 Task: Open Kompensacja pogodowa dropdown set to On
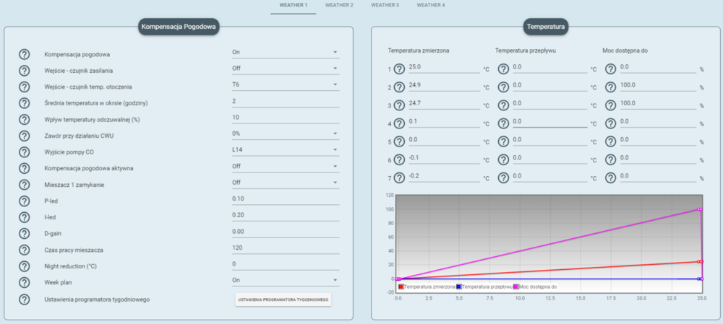tap(284, 53)
